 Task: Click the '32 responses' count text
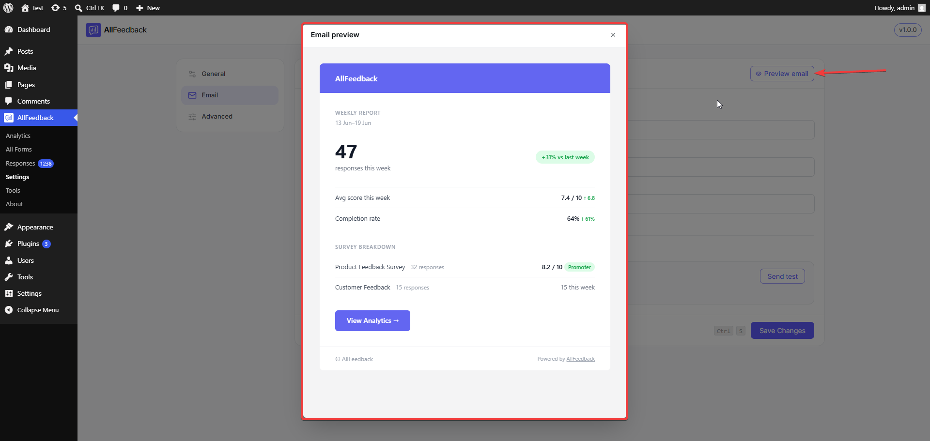(x=427, y=267)
